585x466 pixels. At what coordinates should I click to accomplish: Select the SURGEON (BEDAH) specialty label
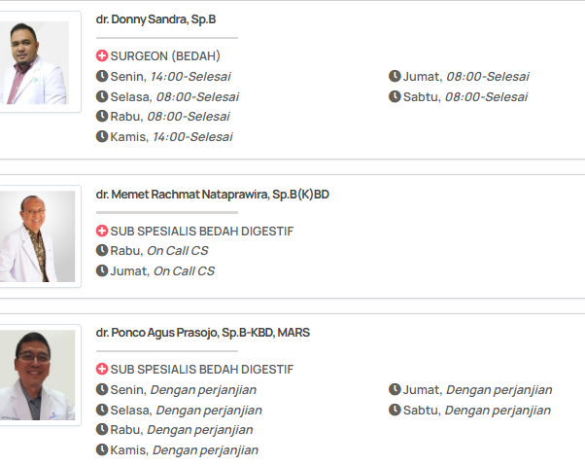tap(165, 56)
